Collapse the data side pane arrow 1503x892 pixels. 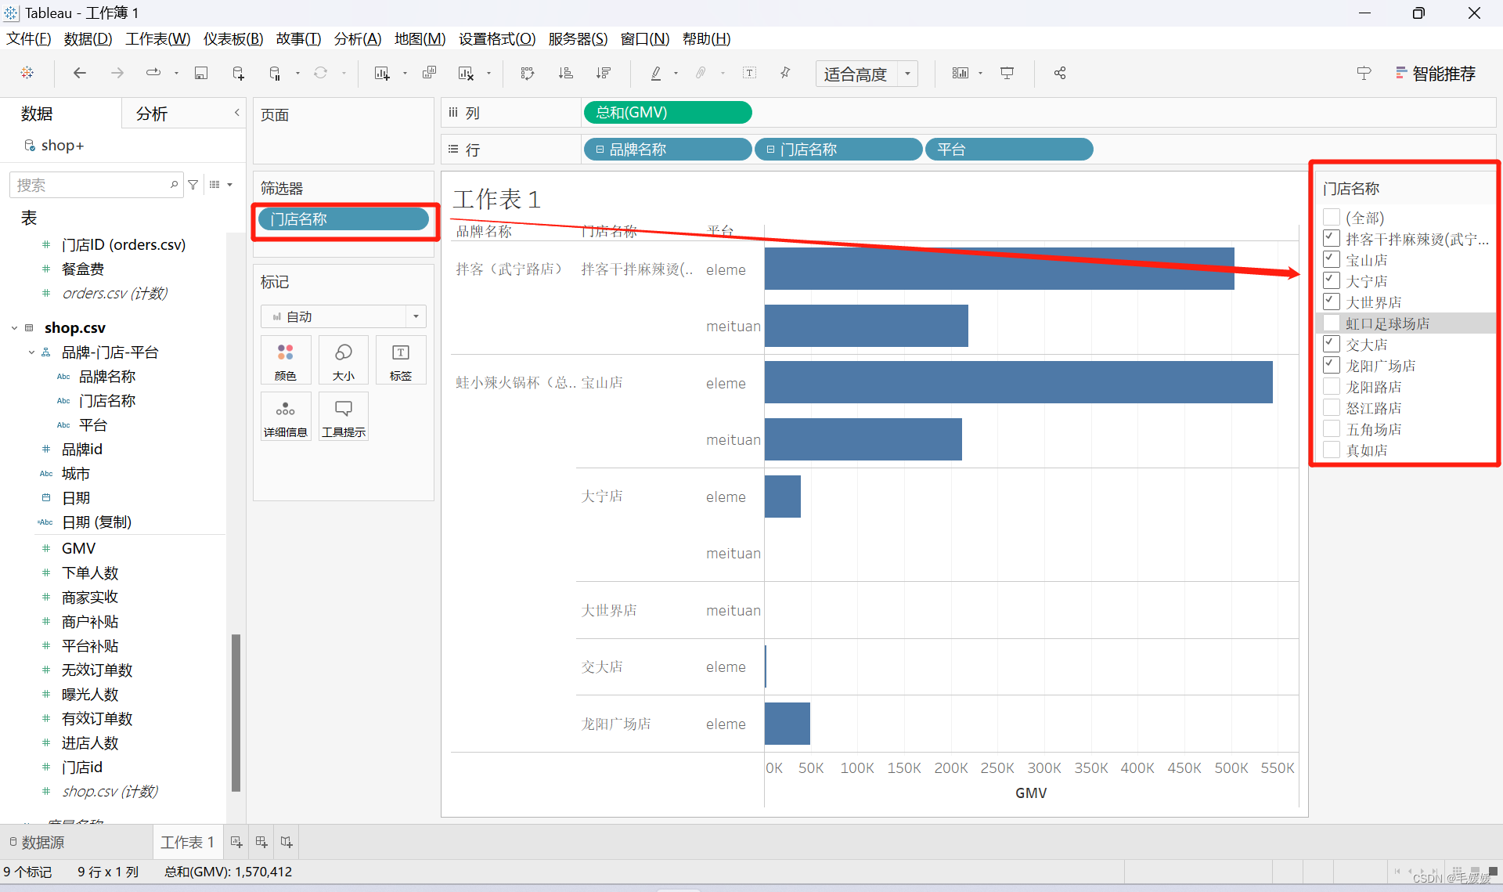pyautogui.click(x=236, y=113)
